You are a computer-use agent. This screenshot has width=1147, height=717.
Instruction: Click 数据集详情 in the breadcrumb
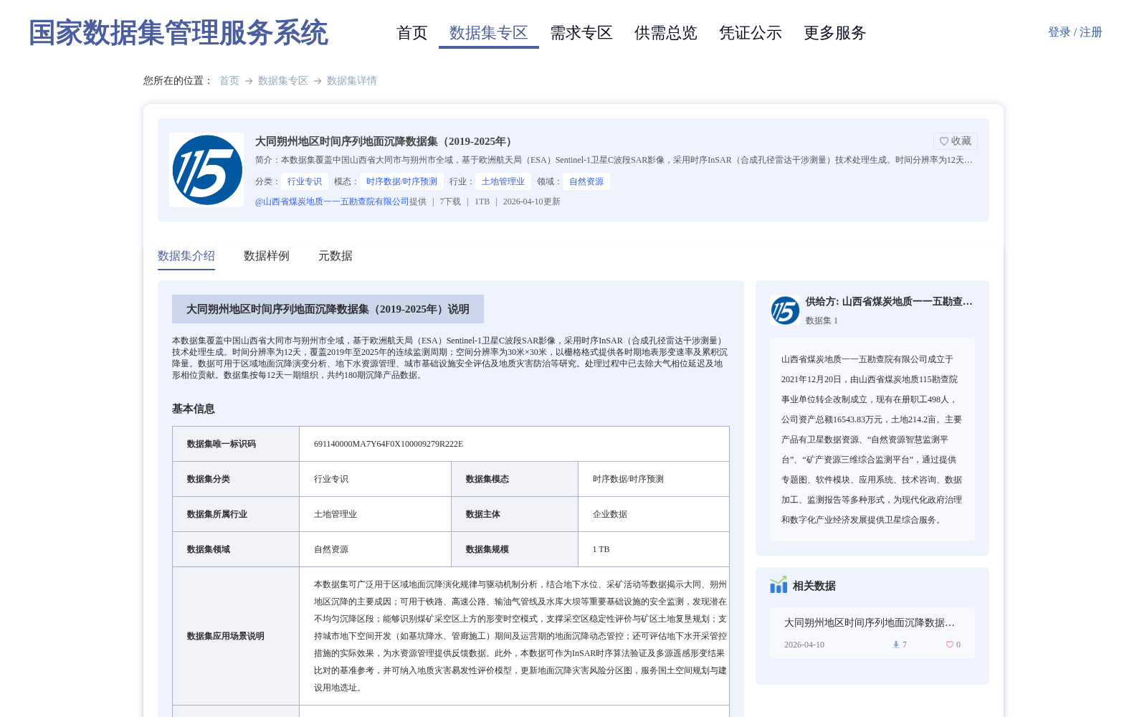[352, 80]
